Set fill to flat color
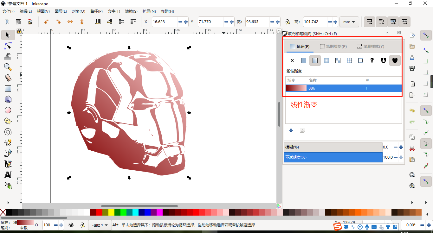 tap(303, 60)
